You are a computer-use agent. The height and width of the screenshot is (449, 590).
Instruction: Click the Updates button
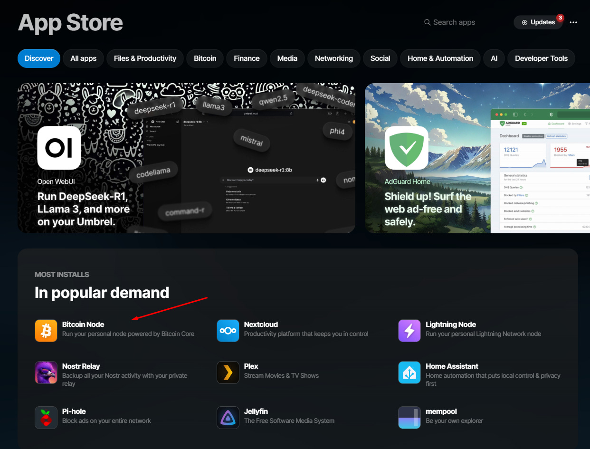tap(538, 22)
